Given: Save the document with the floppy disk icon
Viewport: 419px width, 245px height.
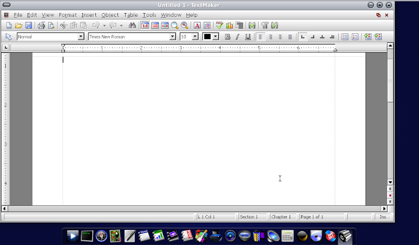Looking at the screenshot, I should (28, 26).
